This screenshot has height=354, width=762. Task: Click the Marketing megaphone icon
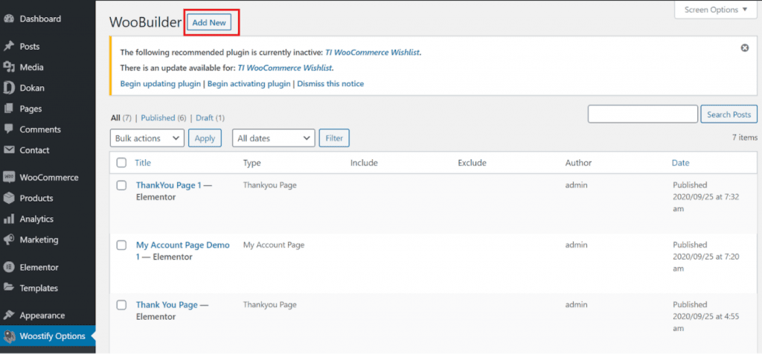(x=9, y=239)
